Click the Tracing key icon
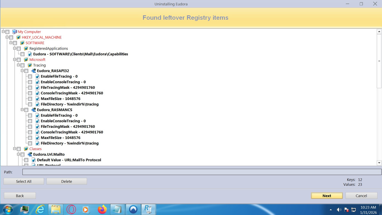 pyautogui.click(x=30, y=65)
